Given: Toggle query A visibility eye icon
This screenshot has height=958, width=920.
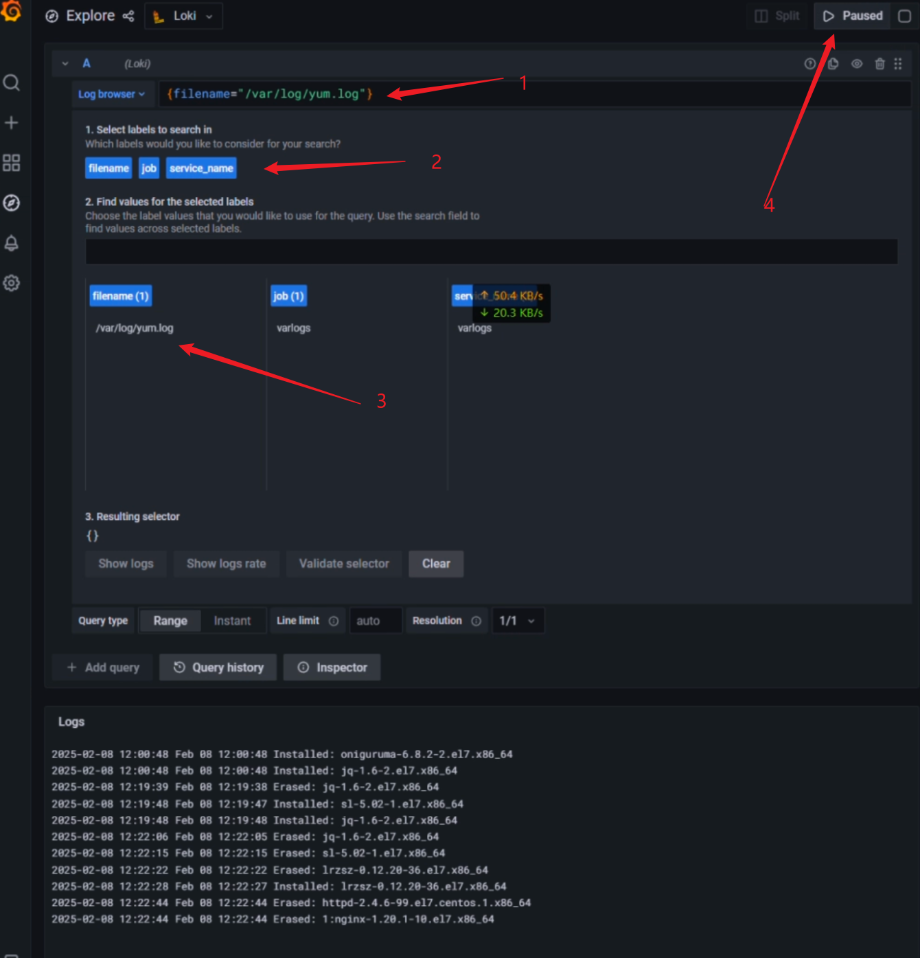Looking at the screenshot, I should point(857,64).
